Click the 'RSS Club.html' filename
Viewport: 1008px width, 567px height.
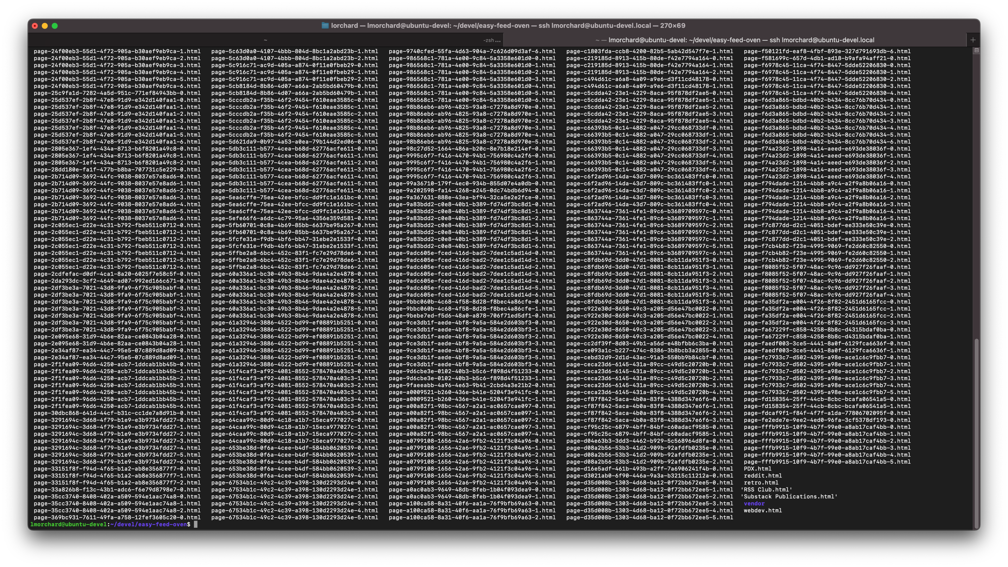pos(766,490)
